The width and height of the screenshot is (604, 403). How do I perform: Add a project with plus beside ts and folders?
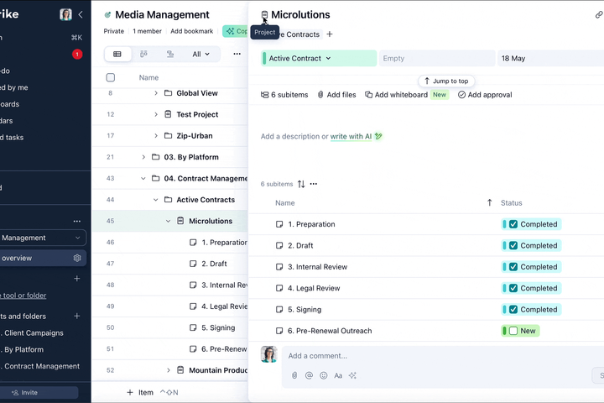click(x=77, y=316)
